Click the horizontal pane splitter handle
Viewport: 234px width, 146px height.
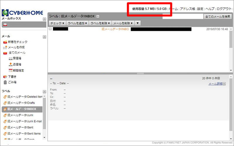click(140, 73)
